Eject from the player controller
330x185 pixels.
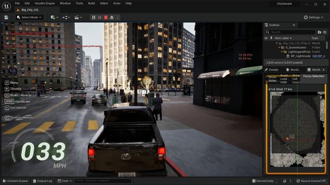[x=112, y=17]
